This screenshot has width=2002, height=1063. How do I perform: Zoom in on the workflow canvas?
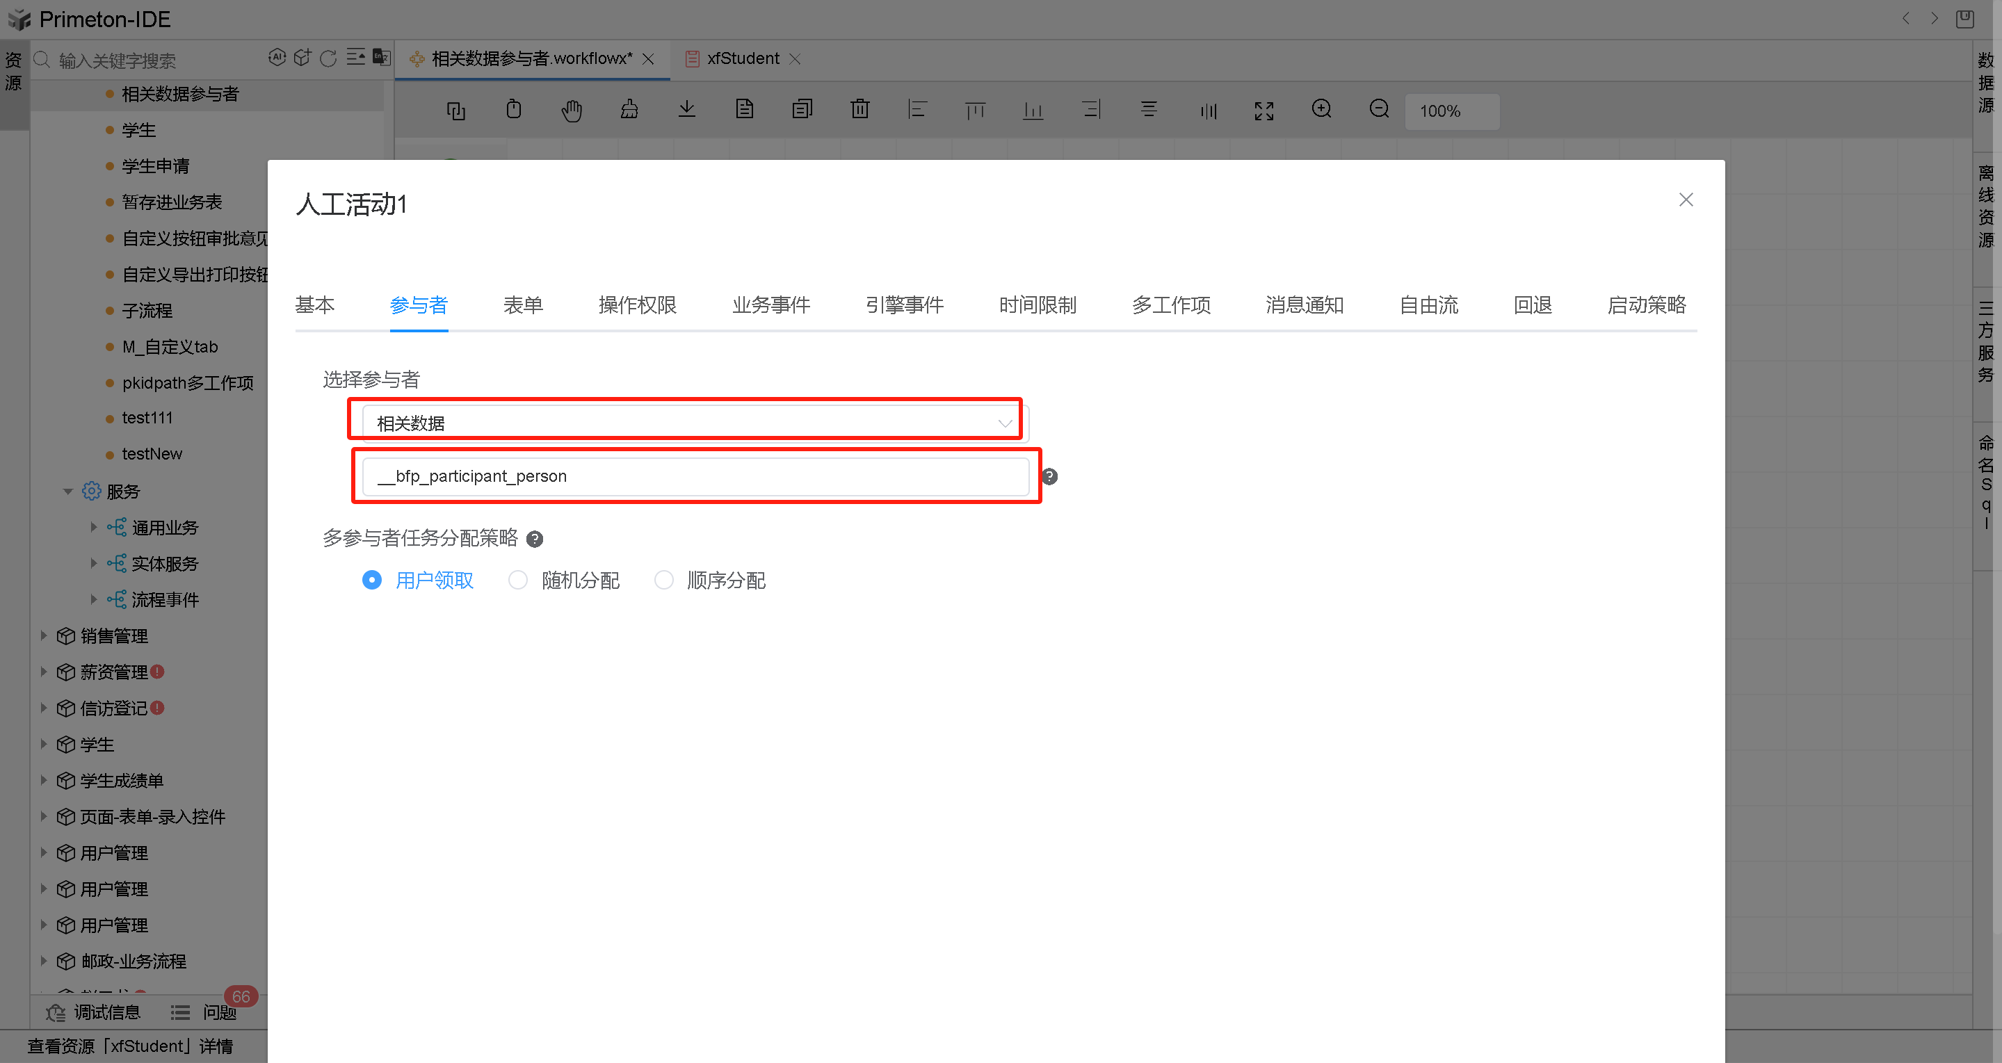click(x=1321, y=110)
